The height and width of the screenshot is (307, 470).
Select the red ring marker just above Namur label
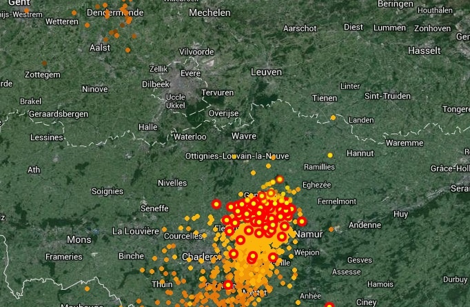(x=302, y=221)
